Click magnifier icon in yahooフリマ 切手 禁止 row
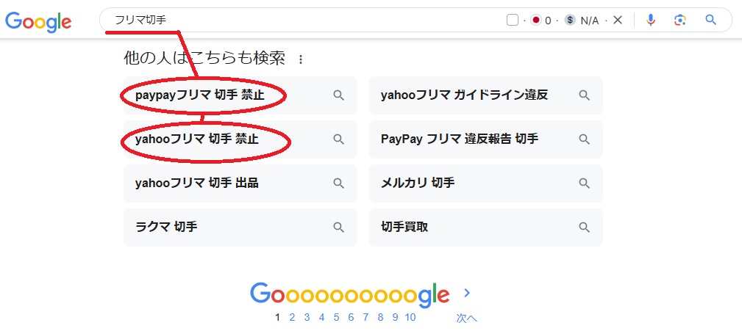 339,139
